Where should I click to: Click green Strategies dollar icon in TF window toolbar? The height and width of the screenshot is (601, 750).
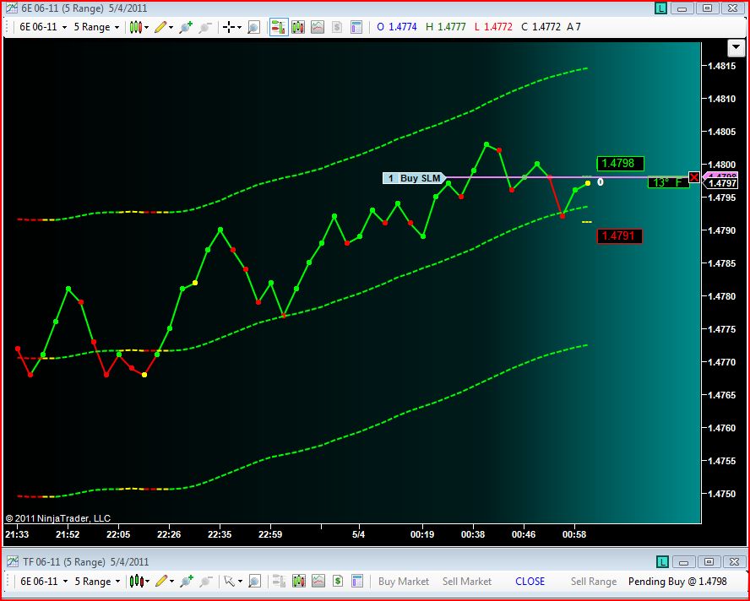coord(338,582)
